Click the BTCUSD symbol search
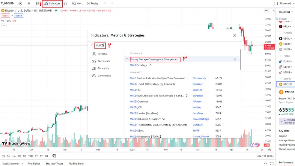Image resolution: width=295 pixels, height=166 pixels. click(7, 3)
